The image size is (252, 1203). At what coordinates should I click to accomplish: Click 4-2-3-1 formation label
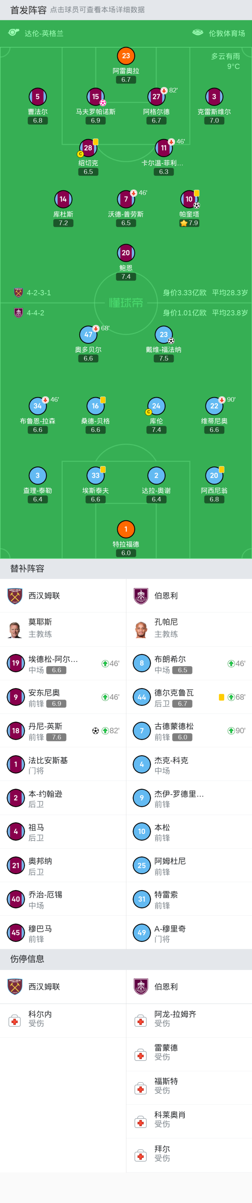tap(38, 293)
